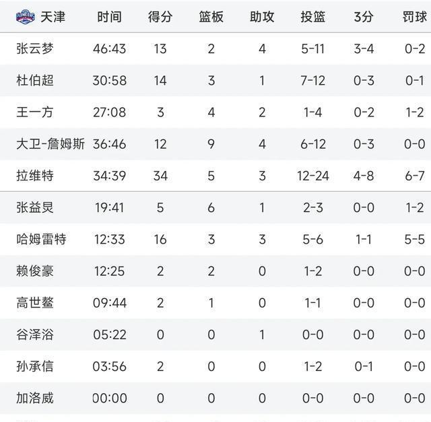Open 哈姆雷特 player page
This screenshot has width=431, height=422.
click(41, 239)
